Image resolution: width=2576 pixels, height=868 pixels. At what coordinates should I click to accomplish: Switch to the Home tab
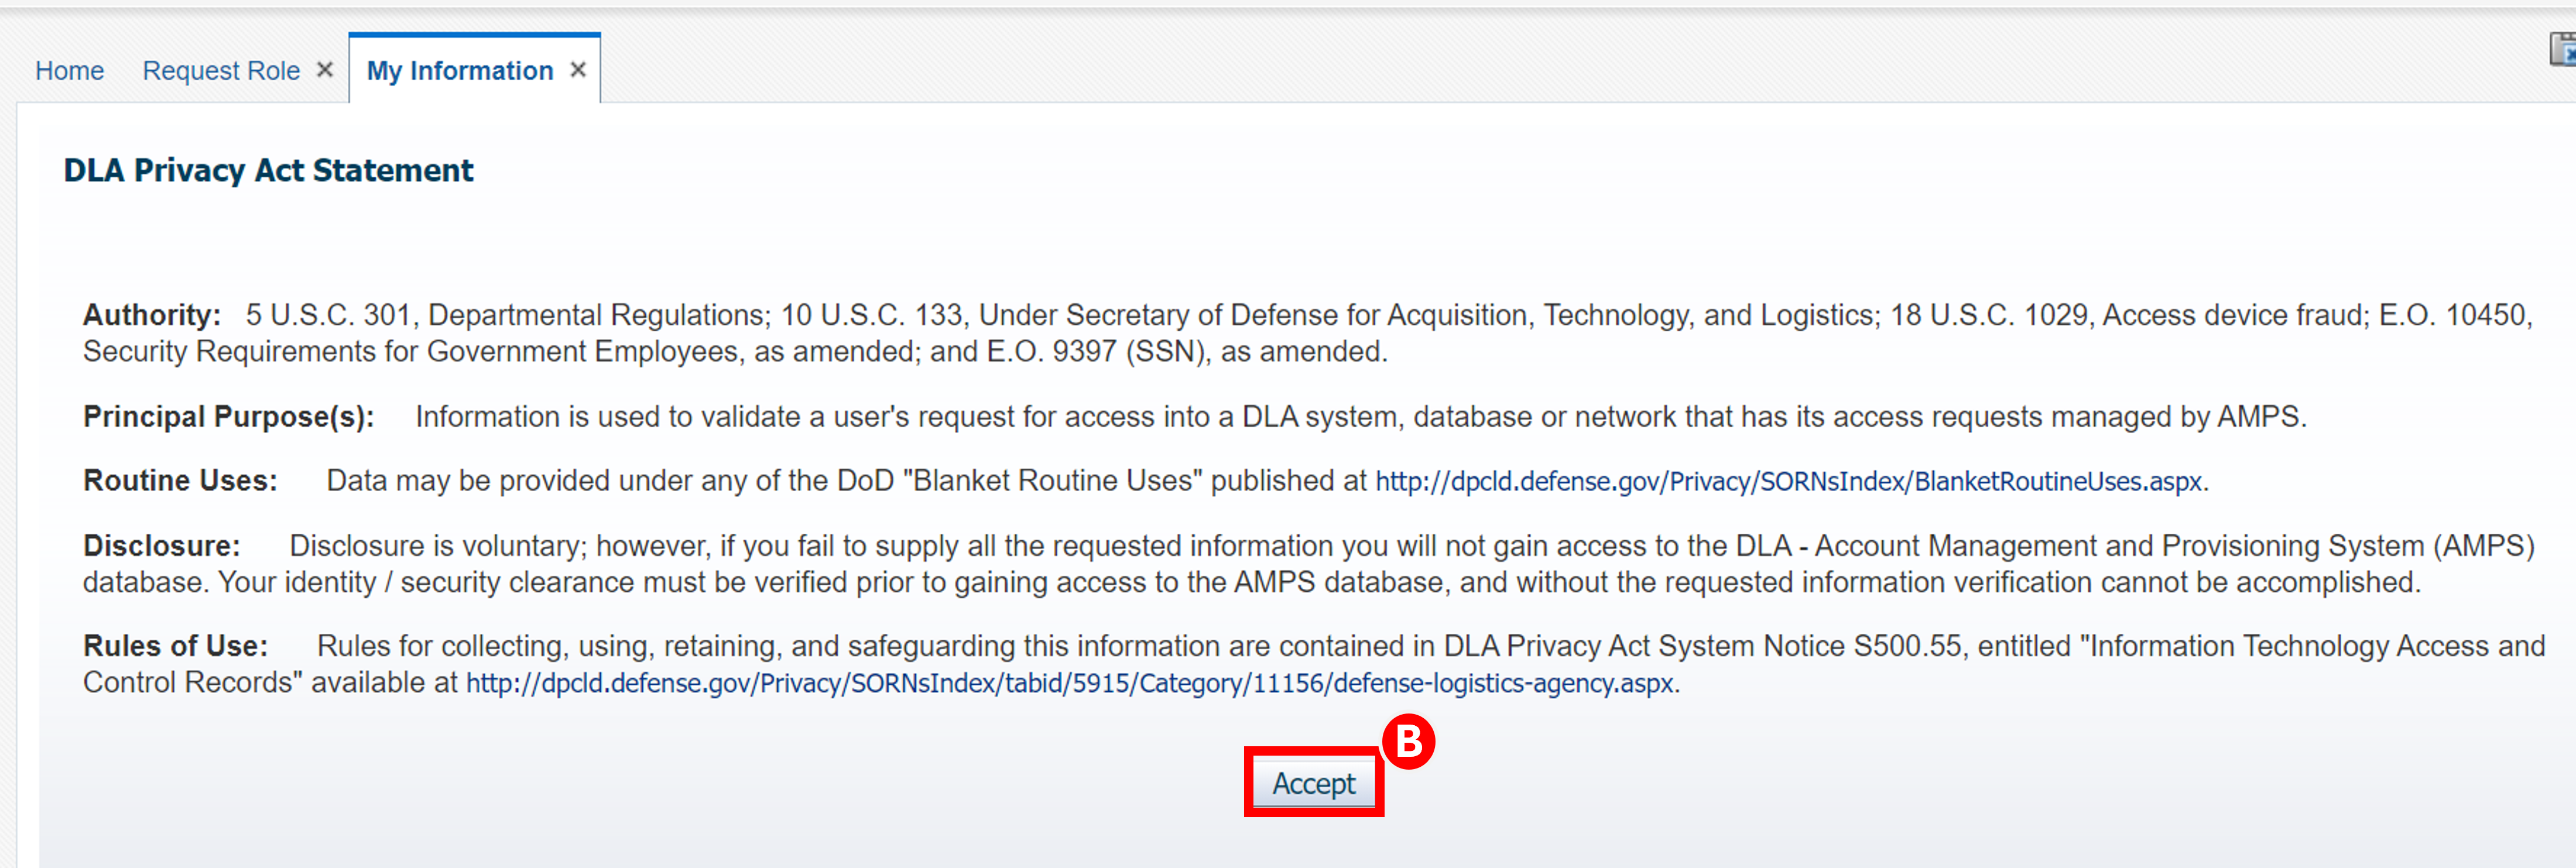point(69,70)
